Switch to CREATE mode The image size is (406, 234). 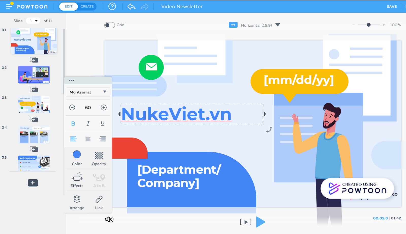[87, 7]
